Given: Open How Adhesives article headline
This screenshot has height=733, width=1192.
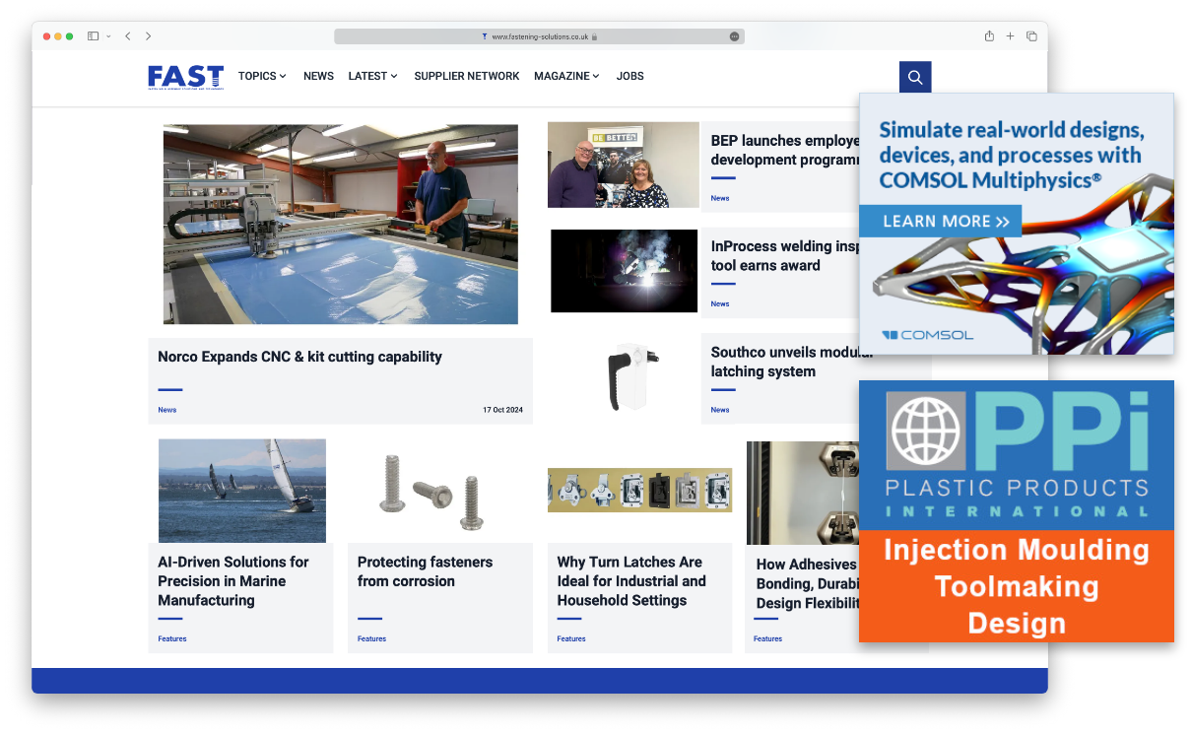Looking at the screenshot, I should click(807, 583).
